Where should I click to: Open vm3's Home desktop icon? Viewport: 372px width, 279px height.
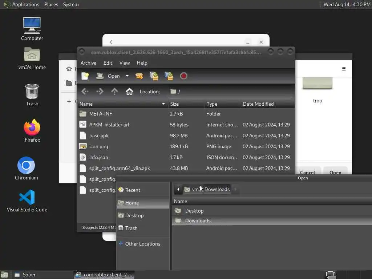tap(32, 58)
